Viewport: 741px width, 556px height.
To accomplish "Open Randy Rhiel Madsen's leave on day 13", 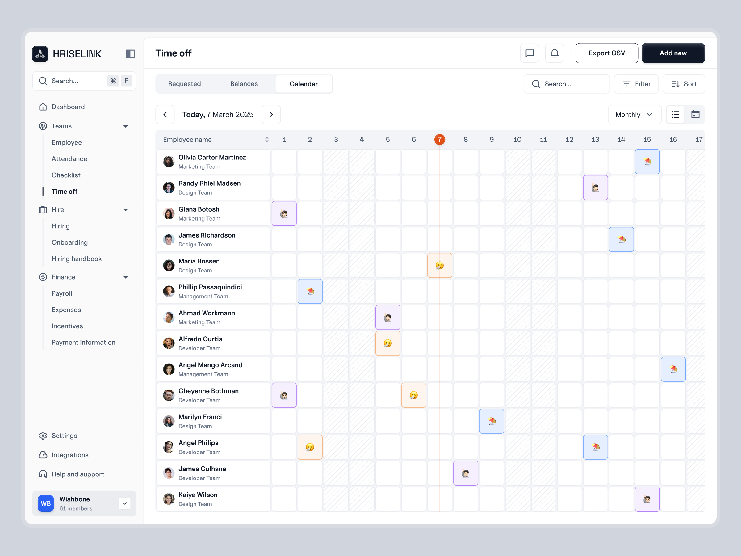I will 595,188.
